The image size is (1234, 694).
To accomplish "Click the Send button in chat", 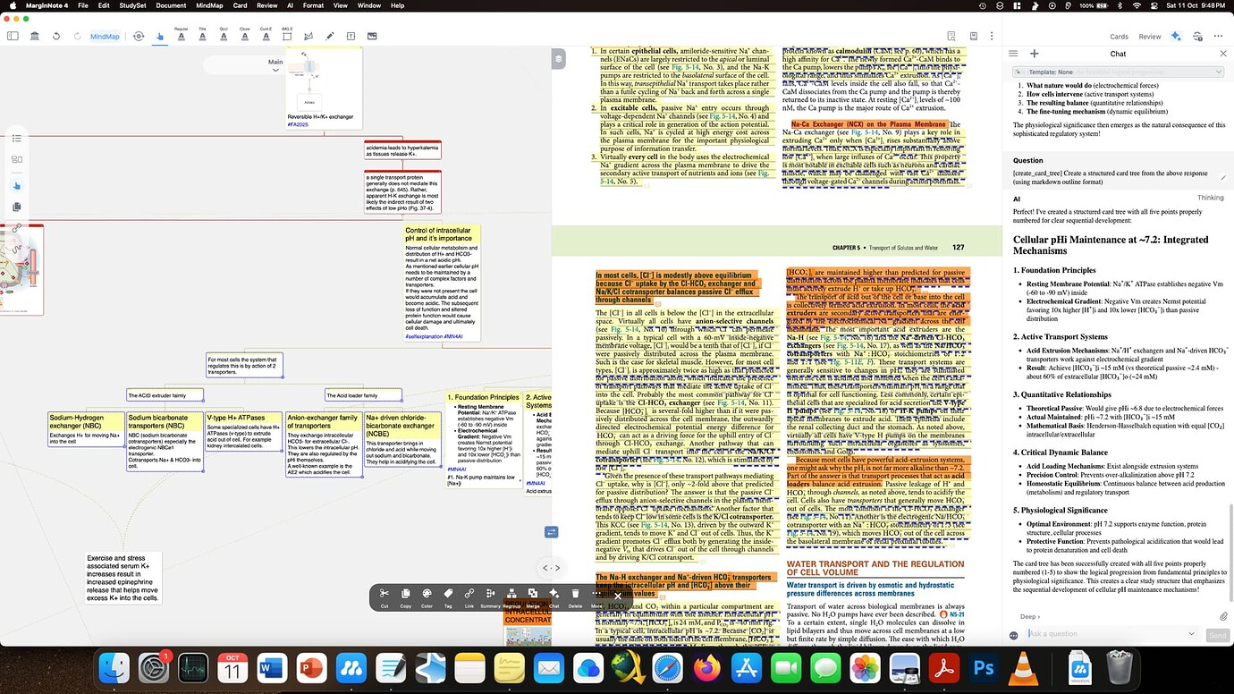I will (1216, 634).
